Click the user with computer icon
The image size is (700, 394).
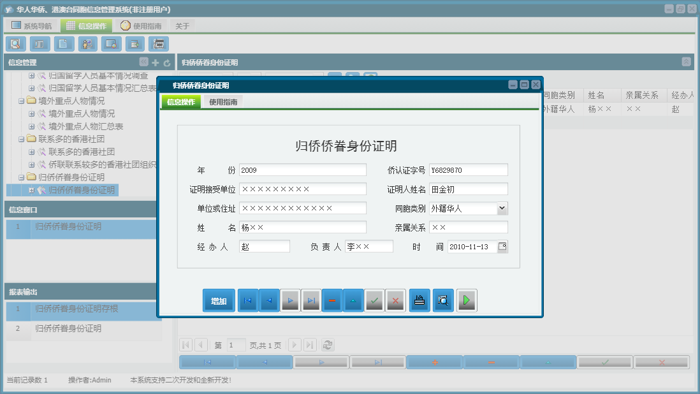click(x=87, y=44)
